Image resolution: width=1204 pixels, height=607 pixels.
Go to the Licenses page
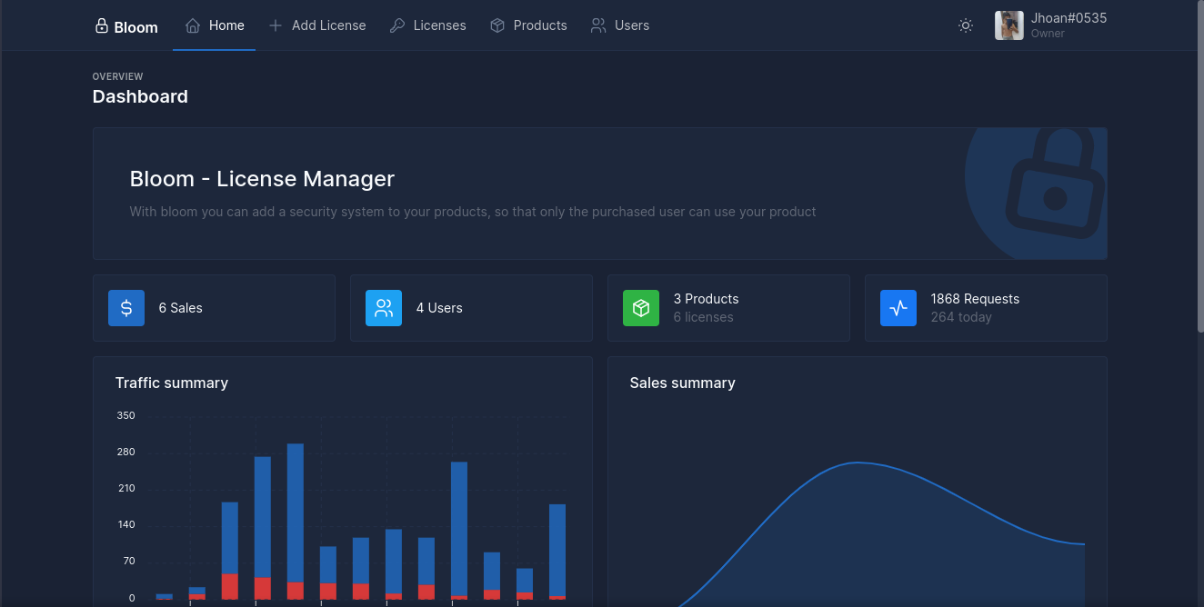coord(427,25)
